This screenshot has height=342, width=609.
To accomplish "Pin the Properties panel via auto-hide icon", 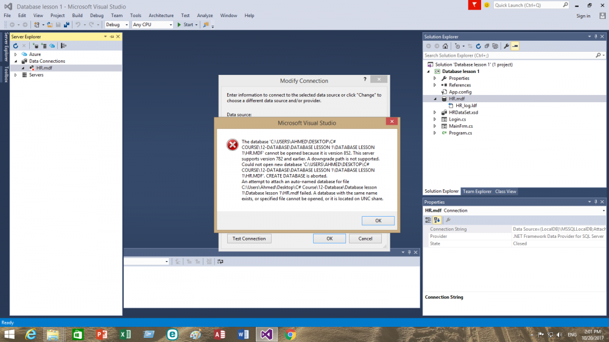I will coord(596,202).
